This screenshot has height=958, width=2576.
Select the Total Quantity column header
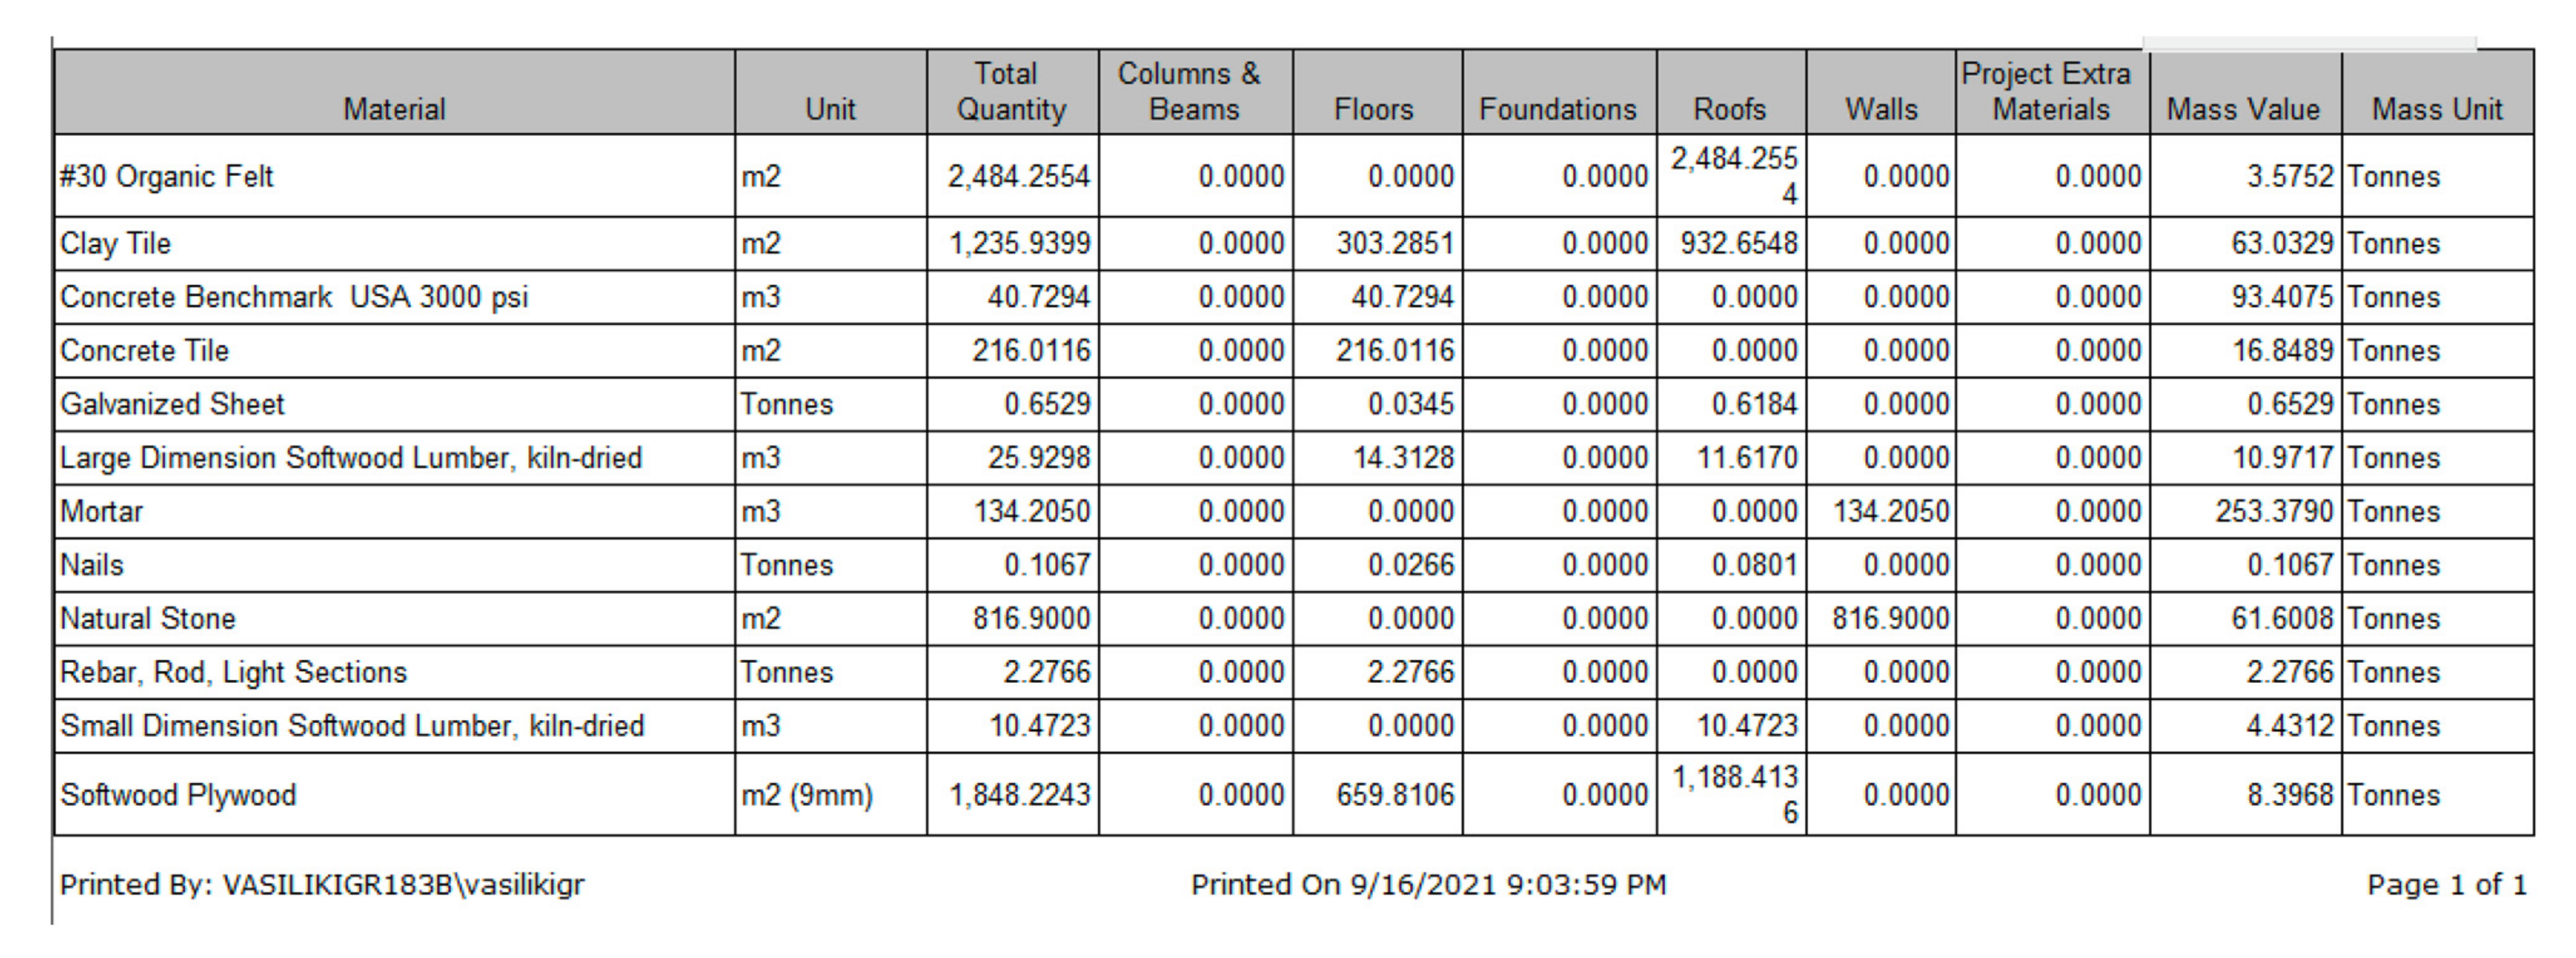click(1011, 91)
